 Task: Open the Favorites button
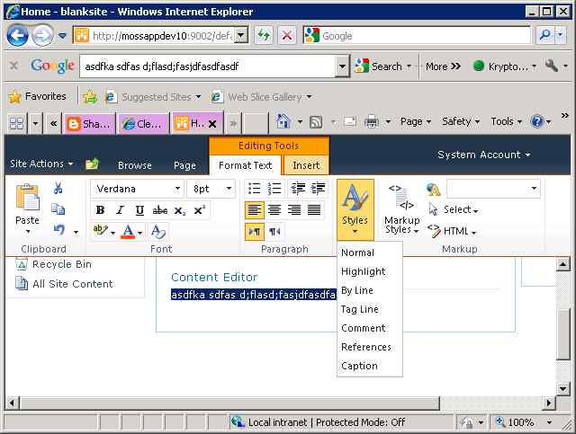tap(38, 96)
